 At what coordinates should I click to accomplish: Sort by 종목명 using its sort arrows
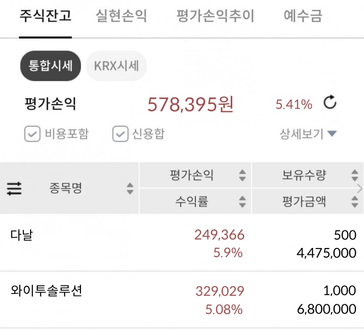[130, 188]
